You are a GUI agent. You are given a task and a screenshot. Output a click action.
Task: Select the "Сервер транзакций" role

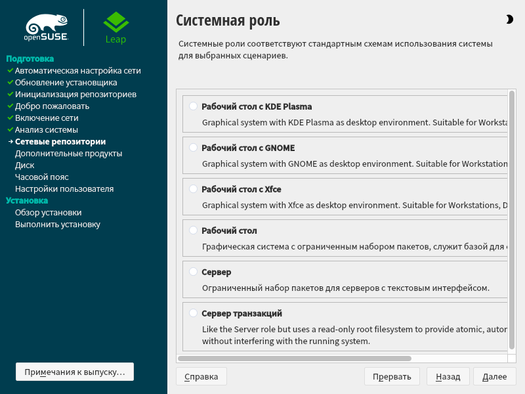(193, 313)
